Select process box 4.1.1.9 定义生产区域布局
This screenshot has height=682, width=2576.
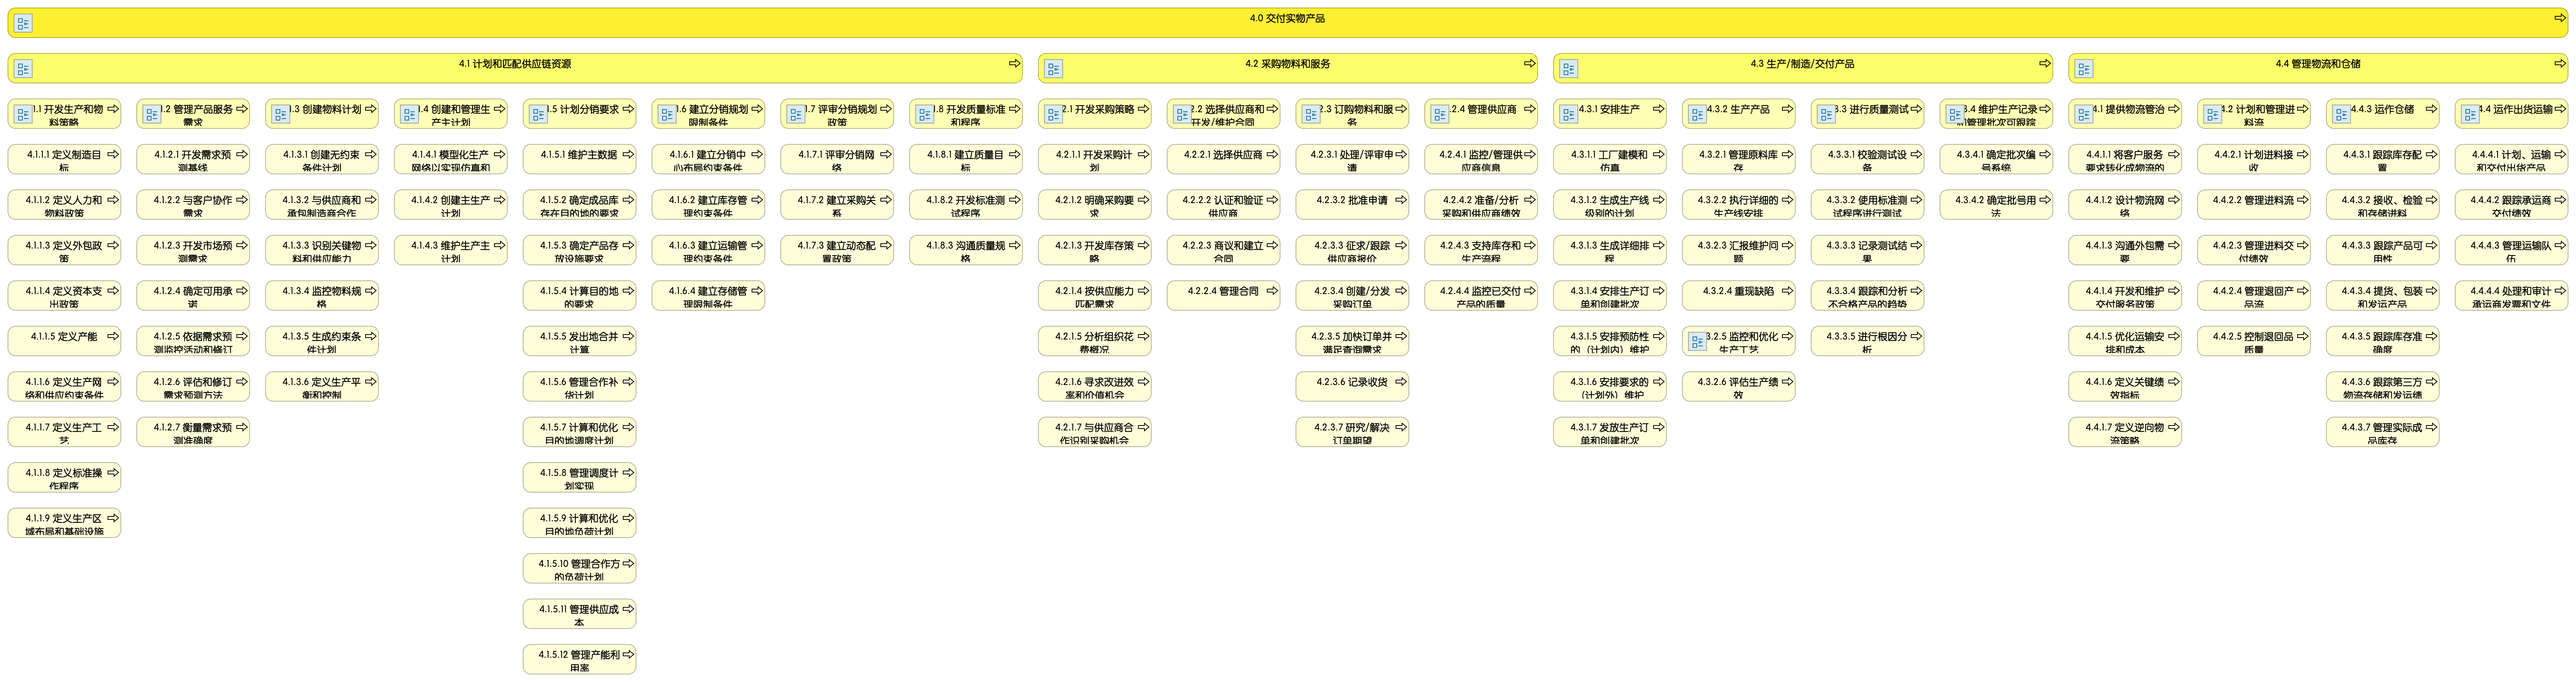64,523
